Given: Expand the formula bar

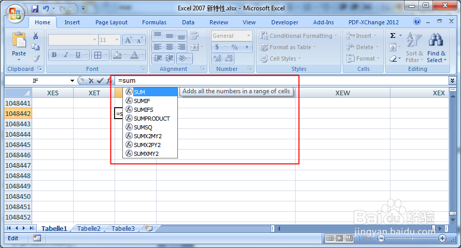Looking at the screenshot, I should [x=452, y=80].
